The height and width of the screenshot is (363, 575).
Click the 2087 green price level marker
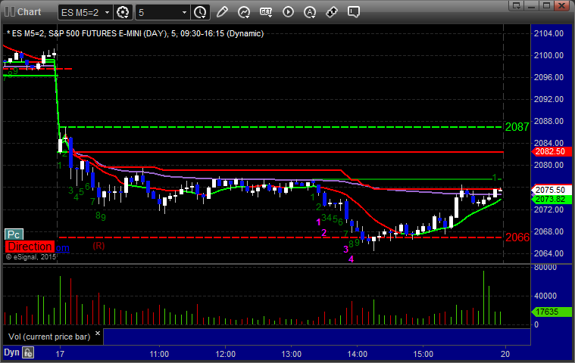[517, 127]
